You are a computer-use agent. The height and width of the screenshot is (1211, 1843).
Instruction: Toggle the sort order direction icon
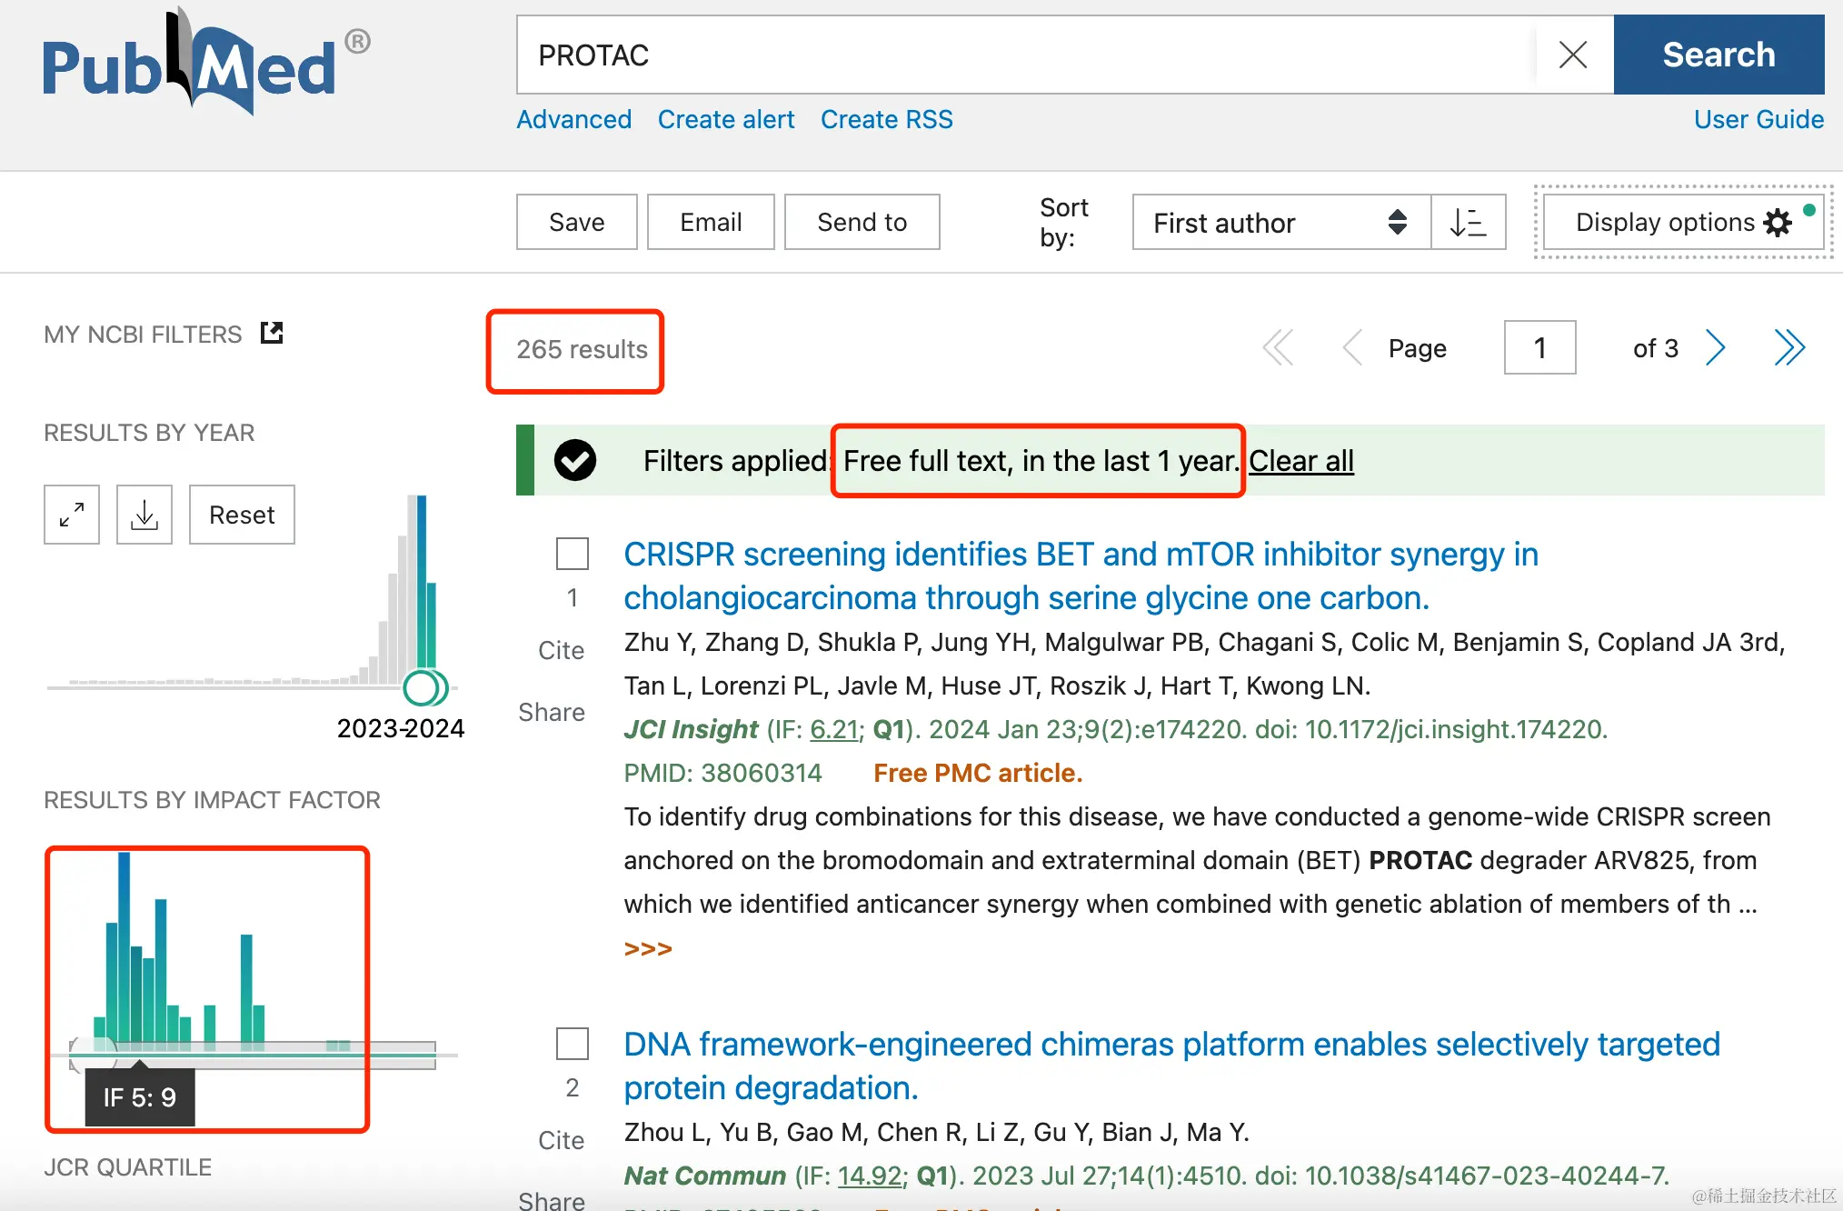click(x=1468, y=222)
